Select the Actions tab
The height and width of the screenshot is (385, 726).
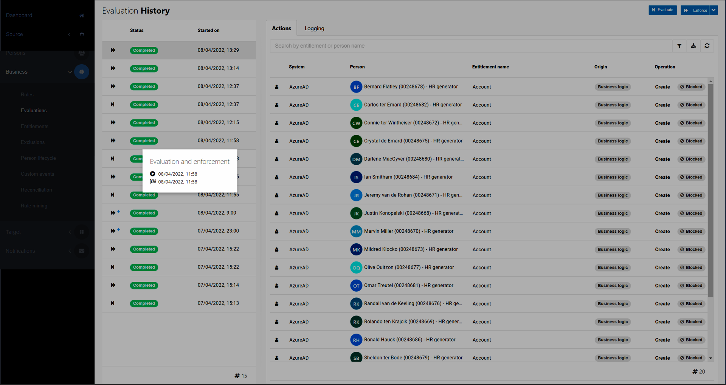tap(281, 28)
